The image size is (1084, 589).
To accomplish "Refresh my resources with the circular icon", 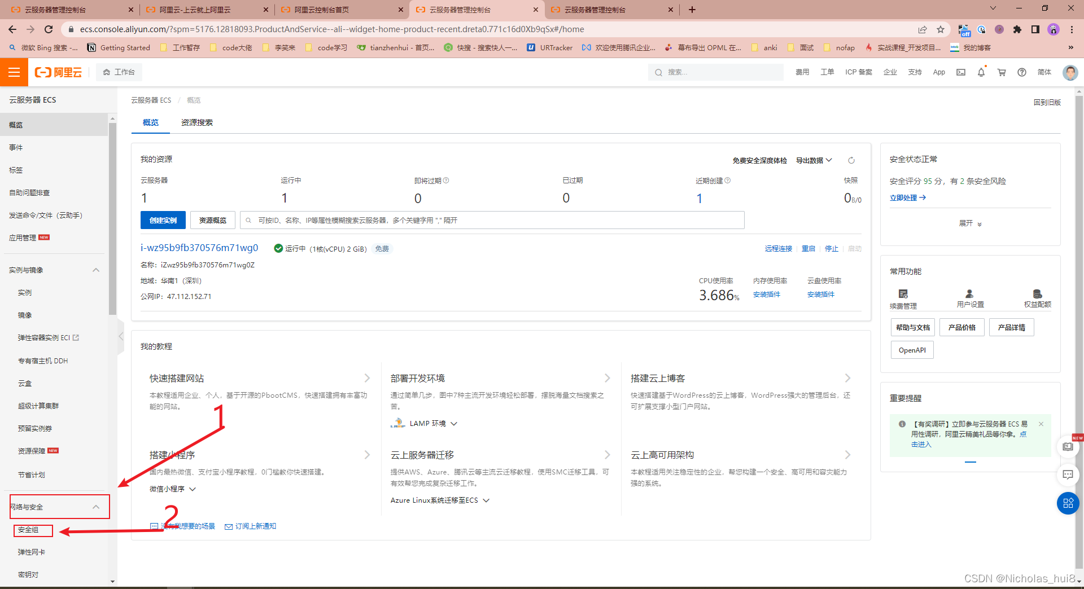I will pos(851,160).
